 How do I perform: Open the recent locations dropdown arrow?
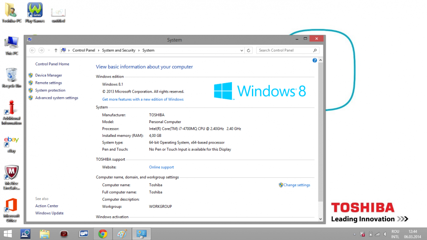pos(49,51)
